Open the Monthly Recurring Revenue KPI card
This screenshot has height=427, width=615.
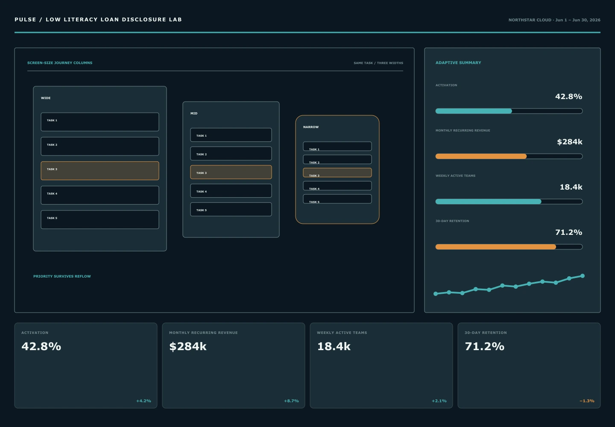point(234,366)
